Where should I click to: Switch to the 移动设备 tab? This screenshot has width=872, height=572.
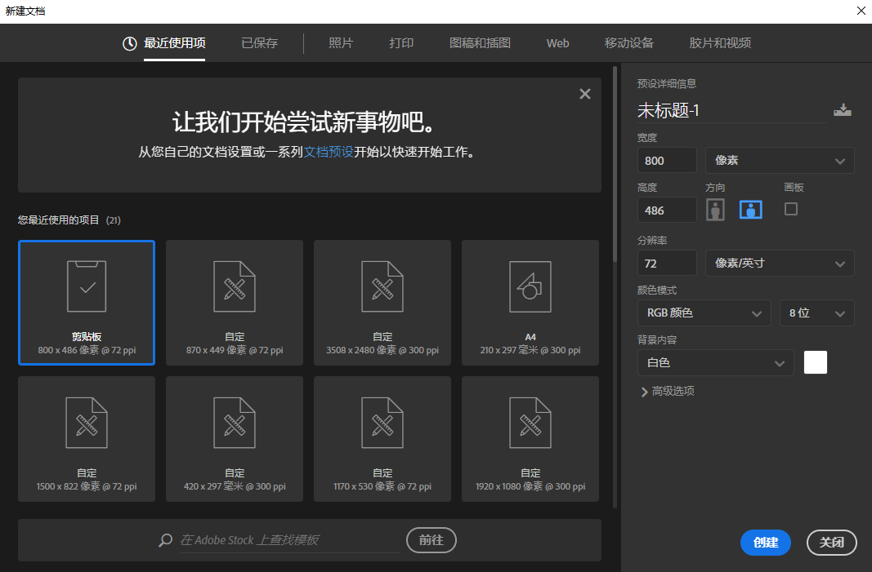(x=629, y=43)
